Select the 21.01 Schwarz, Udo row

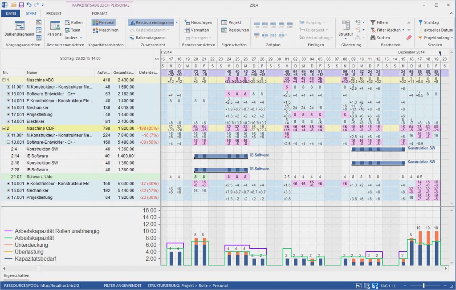(x=80, y=177)
